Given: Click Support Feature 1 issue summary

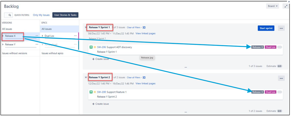Looking at the screenshot, I should click(x=117, y=92).
